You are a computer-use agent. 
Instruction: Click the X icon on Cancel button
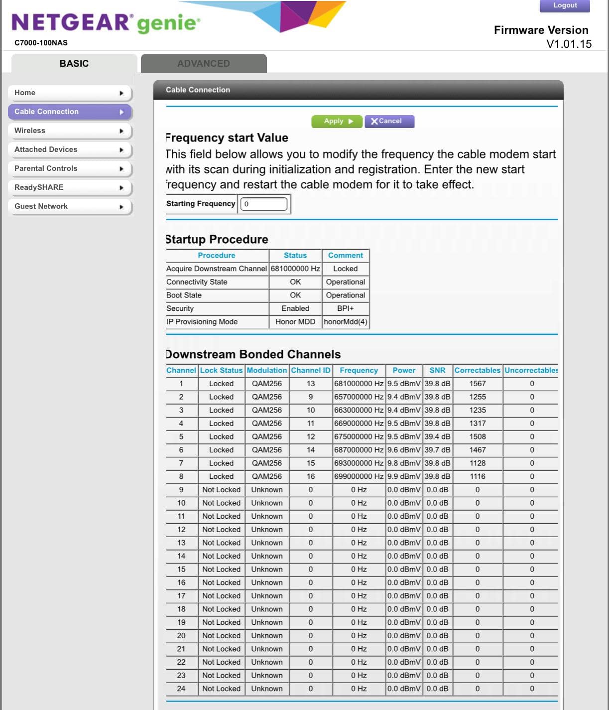click(x=374, y=121)
